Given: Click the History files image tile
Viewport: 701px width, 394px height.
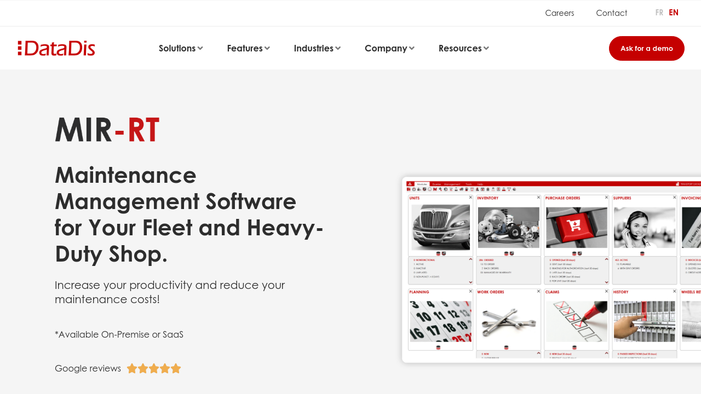Looking at the screenshot, I should [644, 321].
